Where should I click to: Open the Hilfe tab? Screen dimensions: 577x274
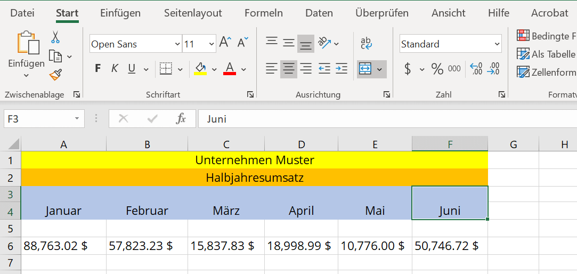pos(499,13)
